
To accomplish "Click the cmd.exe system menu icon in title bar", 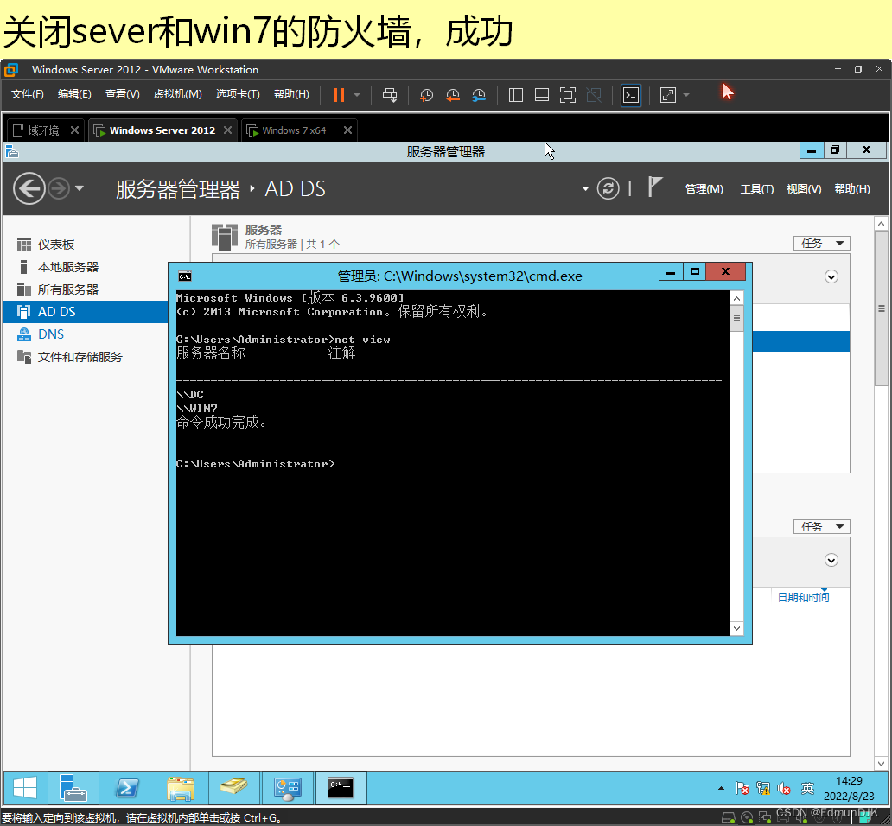I will pyautogui.click(x=185, y=276).
